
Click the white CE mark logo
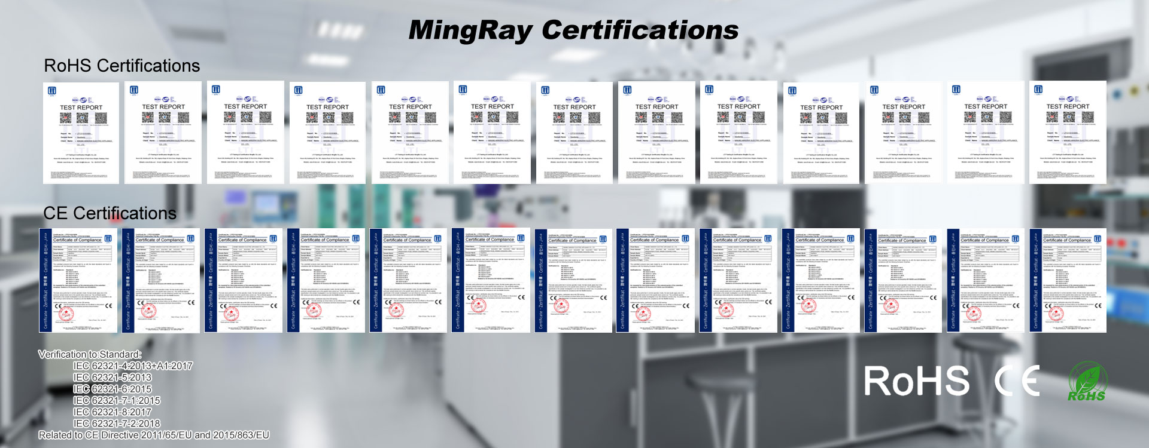tap(1017, 381)
